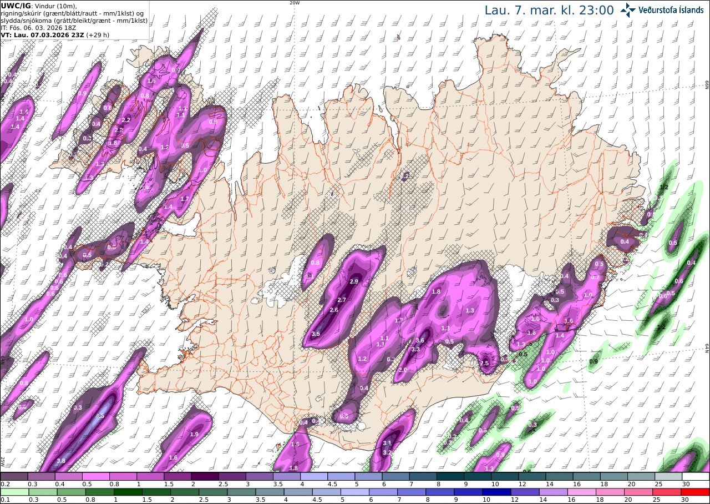This screenshot has height=504, width=710.
Task: Select the purple legend swatch starting at 0.2
Action: click(14, 476)
